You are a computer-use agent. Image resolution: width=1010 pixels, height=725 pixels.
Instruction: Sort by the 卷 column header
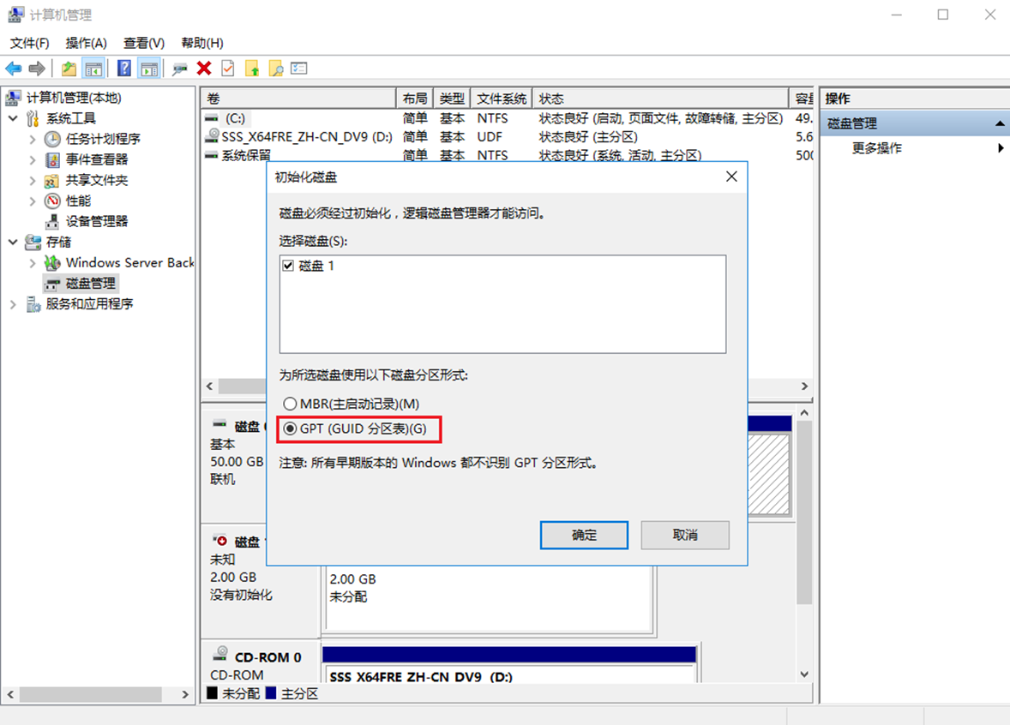pyautogui.click(x=298, y=99)
